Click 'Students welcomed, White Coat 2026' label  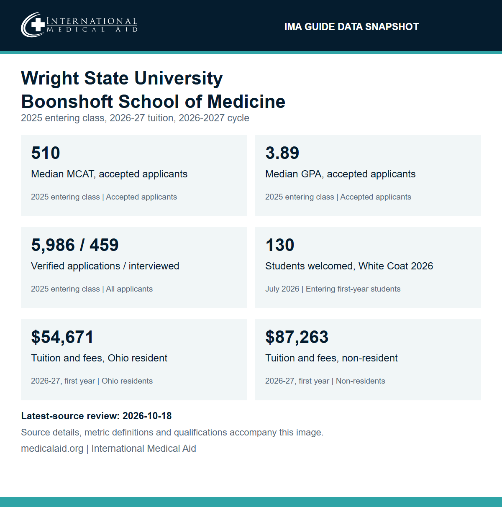point(349,266)
